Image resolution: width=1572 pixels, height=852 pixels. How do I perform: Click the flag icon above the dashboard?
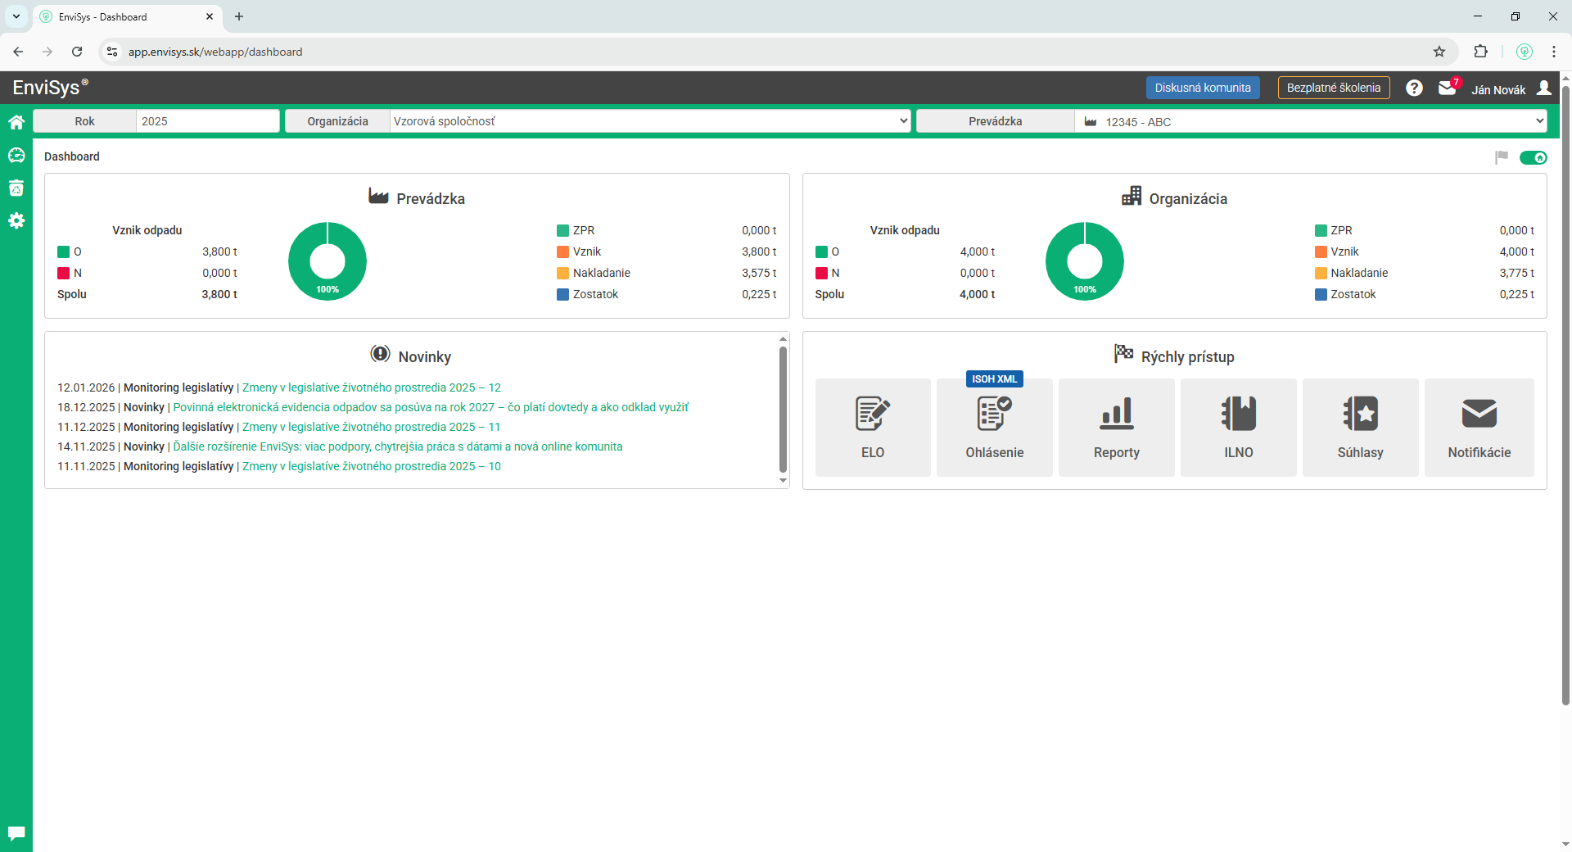(1502, 157)
